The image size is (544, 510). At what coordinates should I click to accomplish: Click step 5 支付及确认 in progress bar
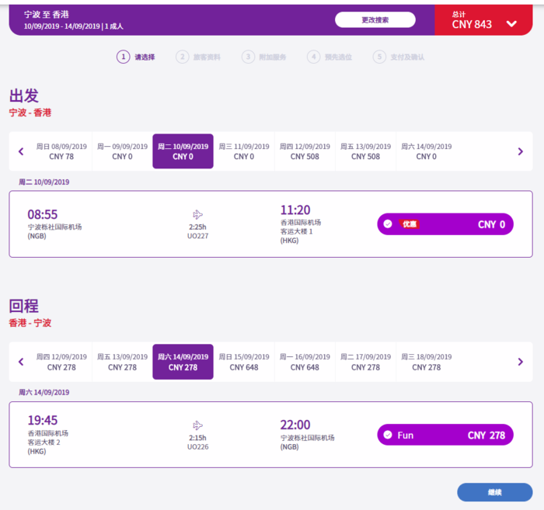pos(400,57)
